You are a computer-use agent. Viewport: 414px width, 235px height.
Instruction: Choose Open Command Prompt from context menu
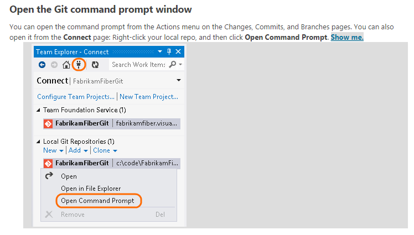point(97,201)
